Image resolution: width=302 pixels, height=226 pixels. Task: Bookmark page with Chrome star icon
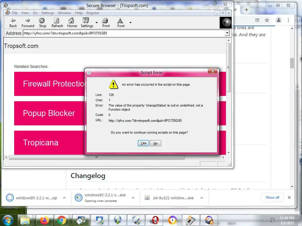click(x=267, y=20)
